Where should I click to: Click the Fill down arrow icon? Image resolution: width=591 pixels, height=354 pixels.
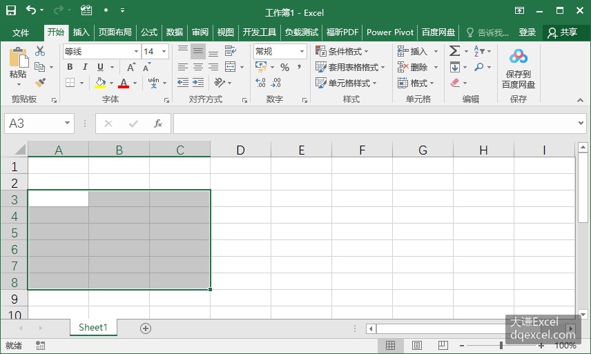coord(454,68)
